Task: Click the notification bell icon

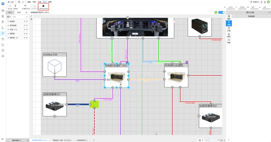Action: (265, 2)
